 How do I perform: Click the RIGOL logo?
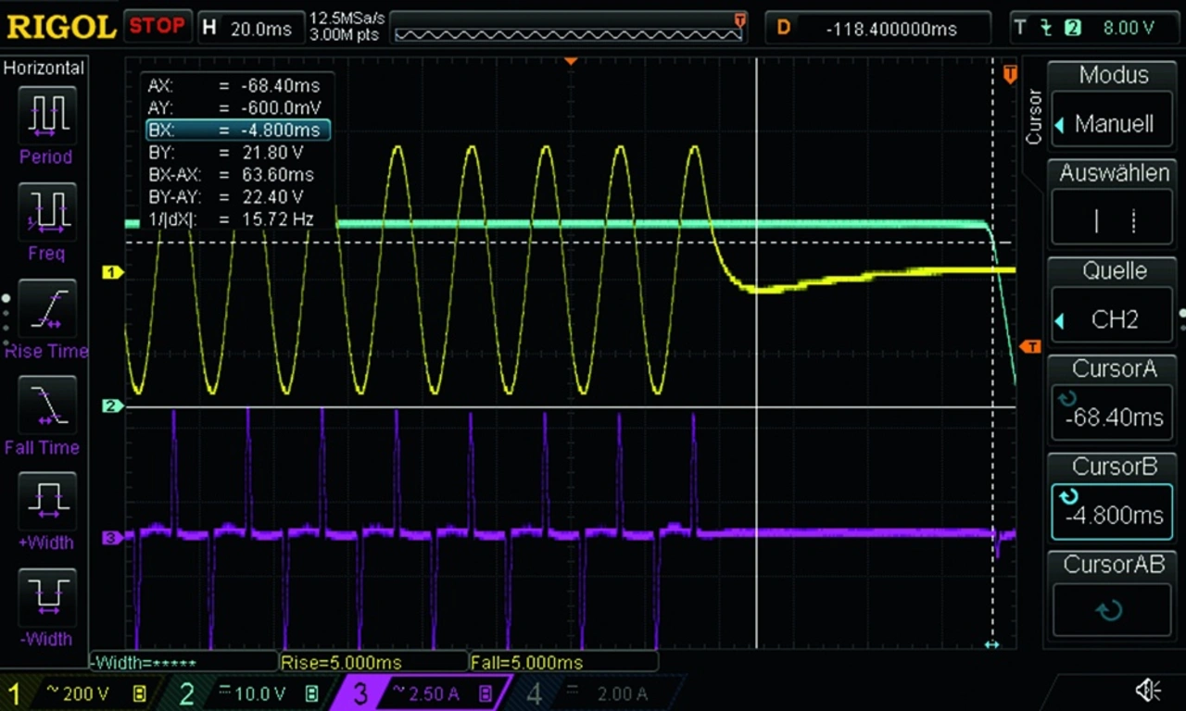61,27
